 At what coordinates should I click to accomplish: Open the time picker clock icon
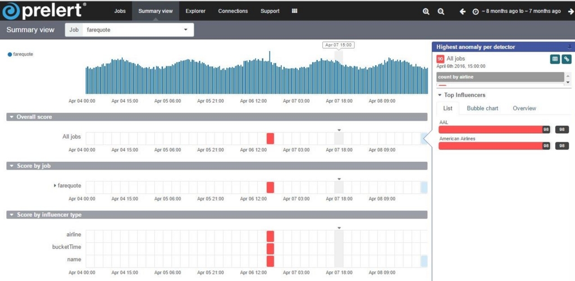click(475, 12)
